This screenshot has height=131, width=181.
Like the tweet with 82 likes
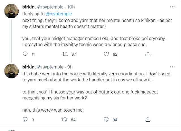[107, 54]
